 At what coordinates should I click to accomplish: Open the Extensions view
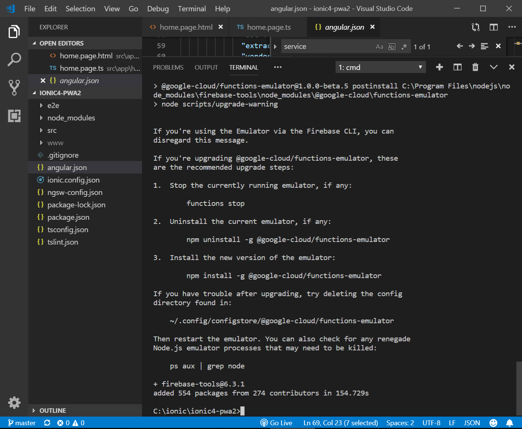tap(14, 116)
